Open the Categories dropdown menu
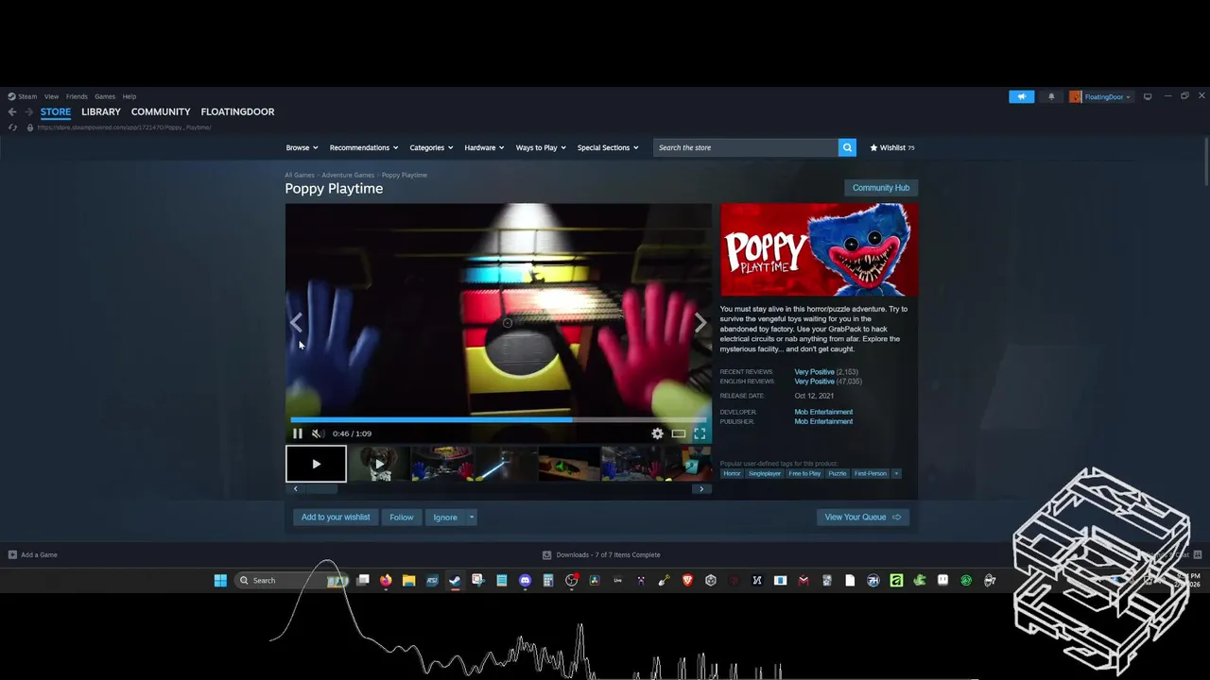 click(x=431, y=147)
